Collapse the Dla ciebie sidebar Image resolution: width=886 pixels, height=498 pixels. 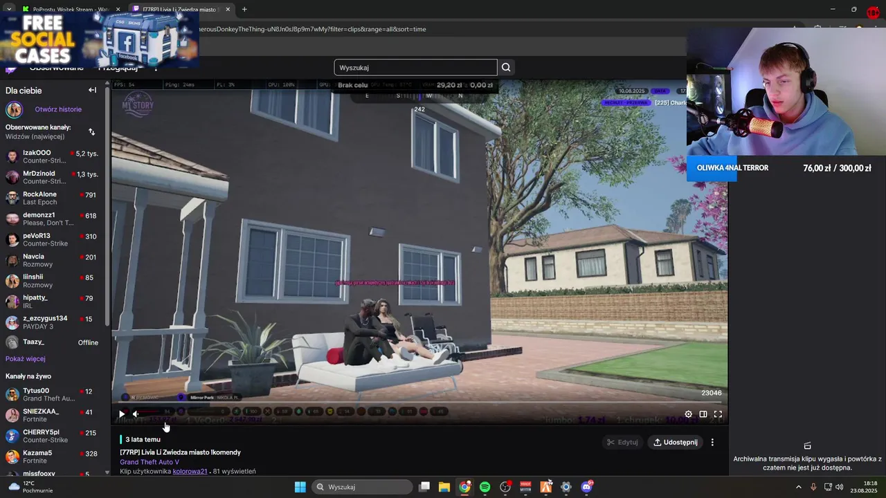coord(92,90)
